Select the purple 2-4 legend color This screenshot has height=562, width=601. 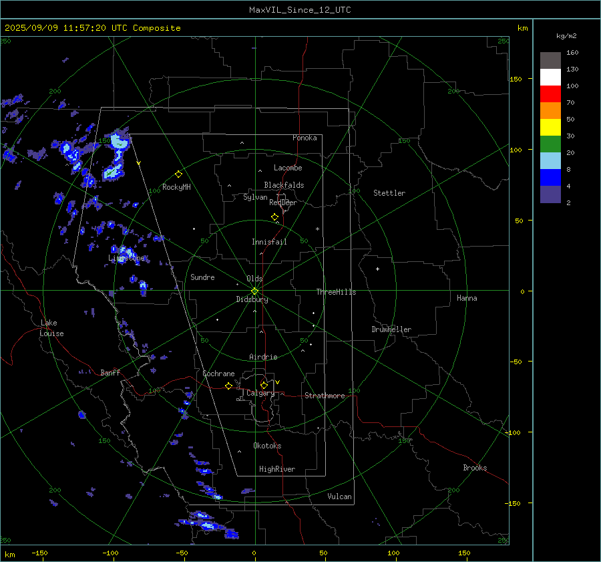550,194
